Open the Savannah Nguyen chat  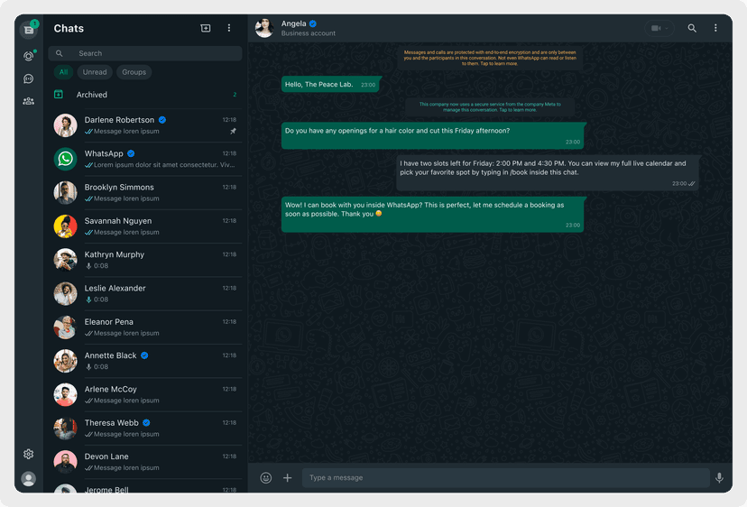click(145, 226)
